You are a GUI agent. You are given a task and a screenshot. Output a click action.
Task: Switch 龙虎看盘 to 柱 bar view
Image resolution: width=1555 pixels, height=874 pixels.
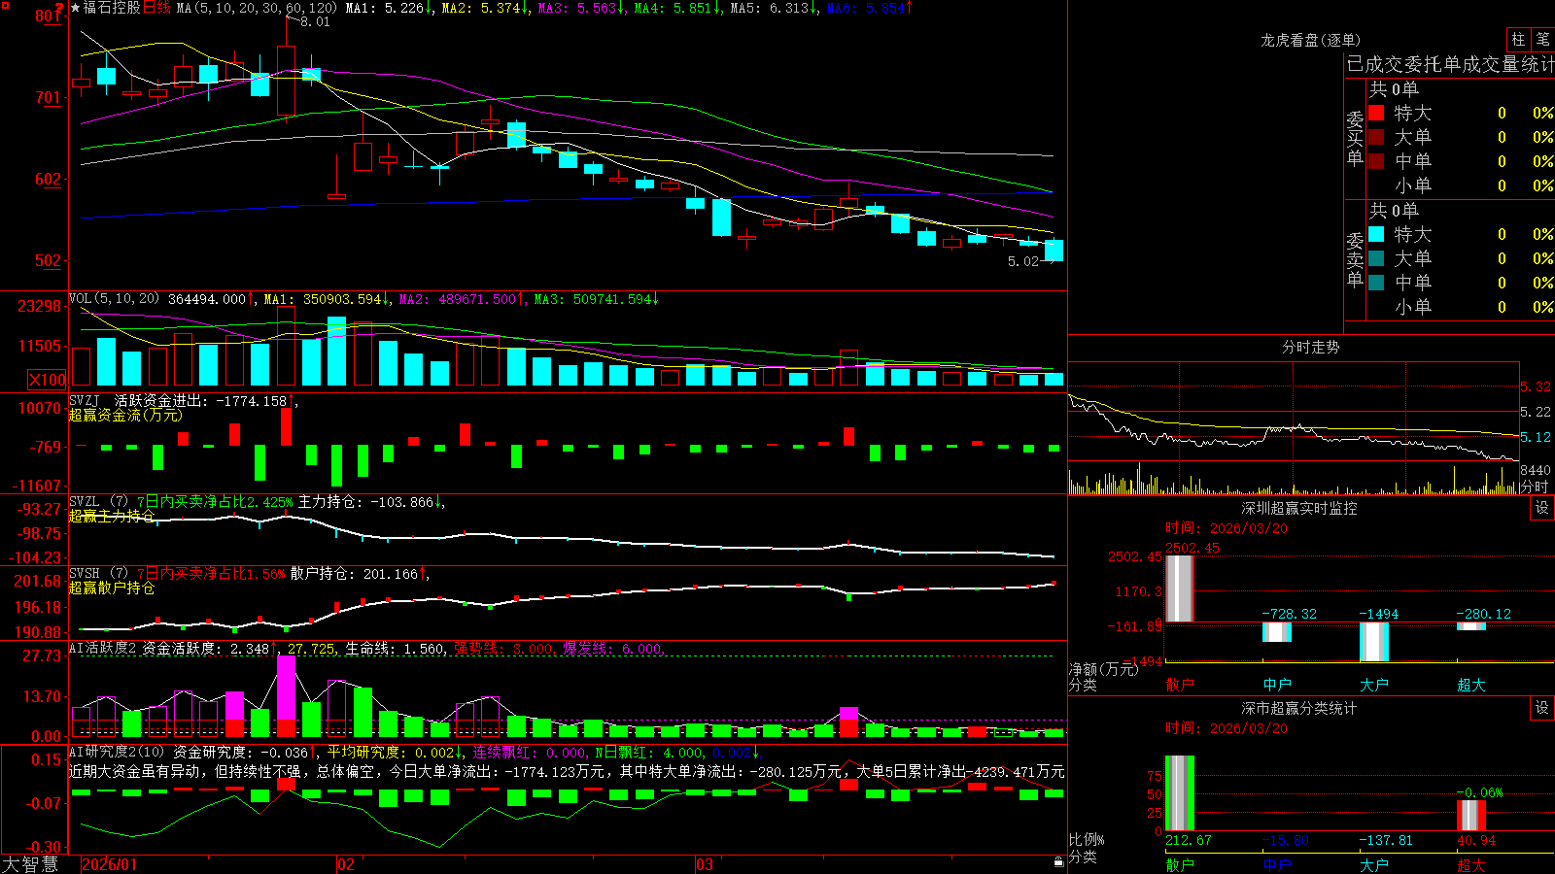click(1518, 39)
